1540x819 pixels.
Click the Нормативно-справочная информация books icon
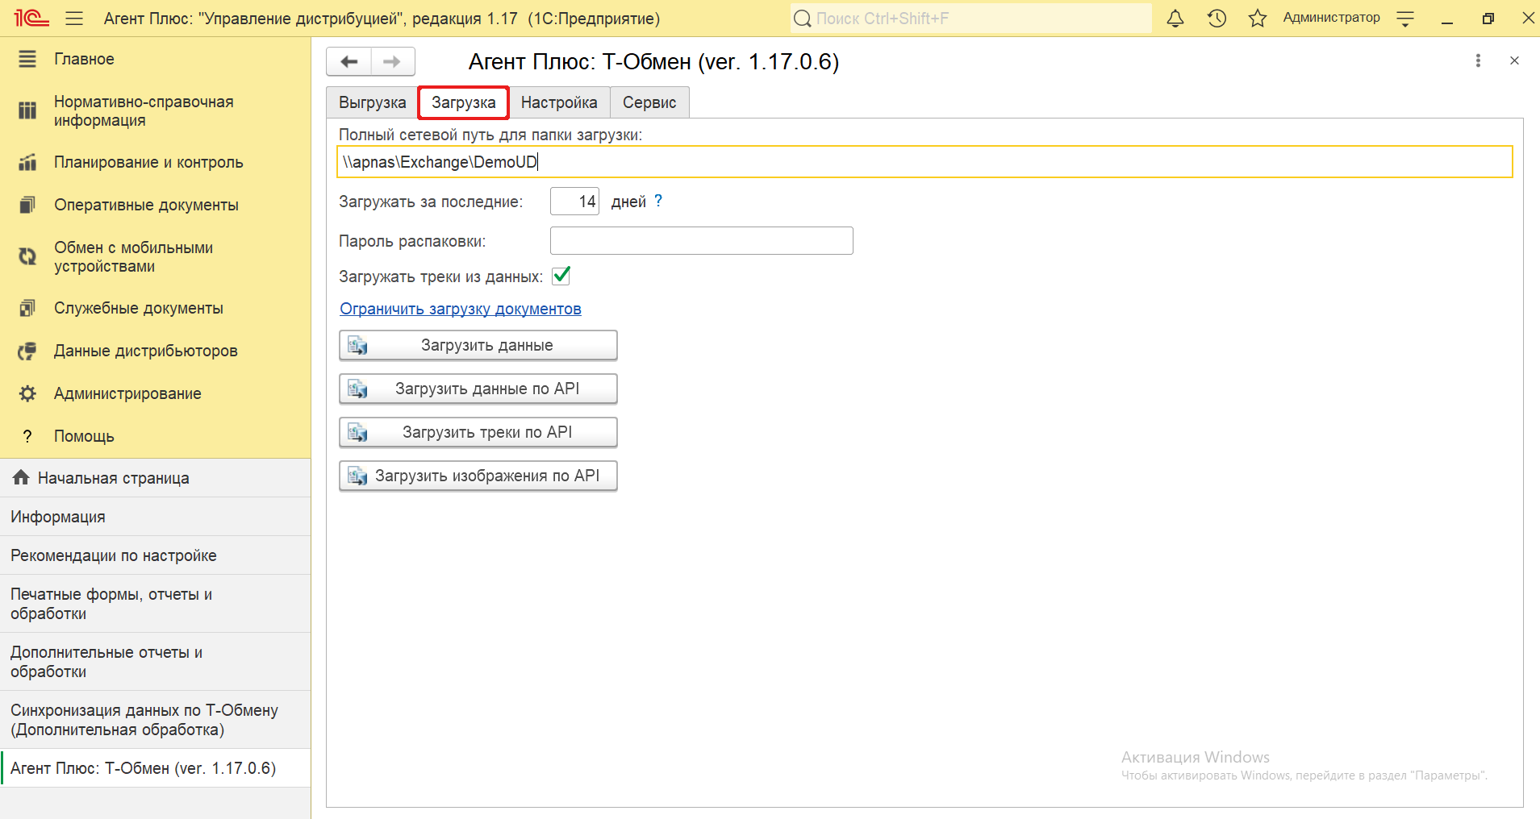(x=27, y=110)
